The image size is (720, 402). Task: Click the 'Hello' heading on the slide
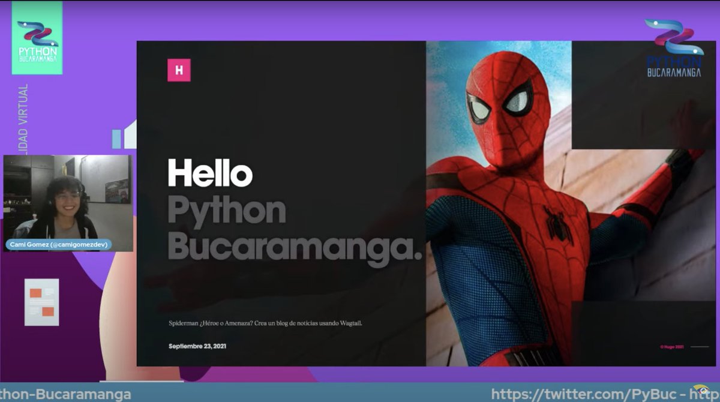click(x=210, y=172)
